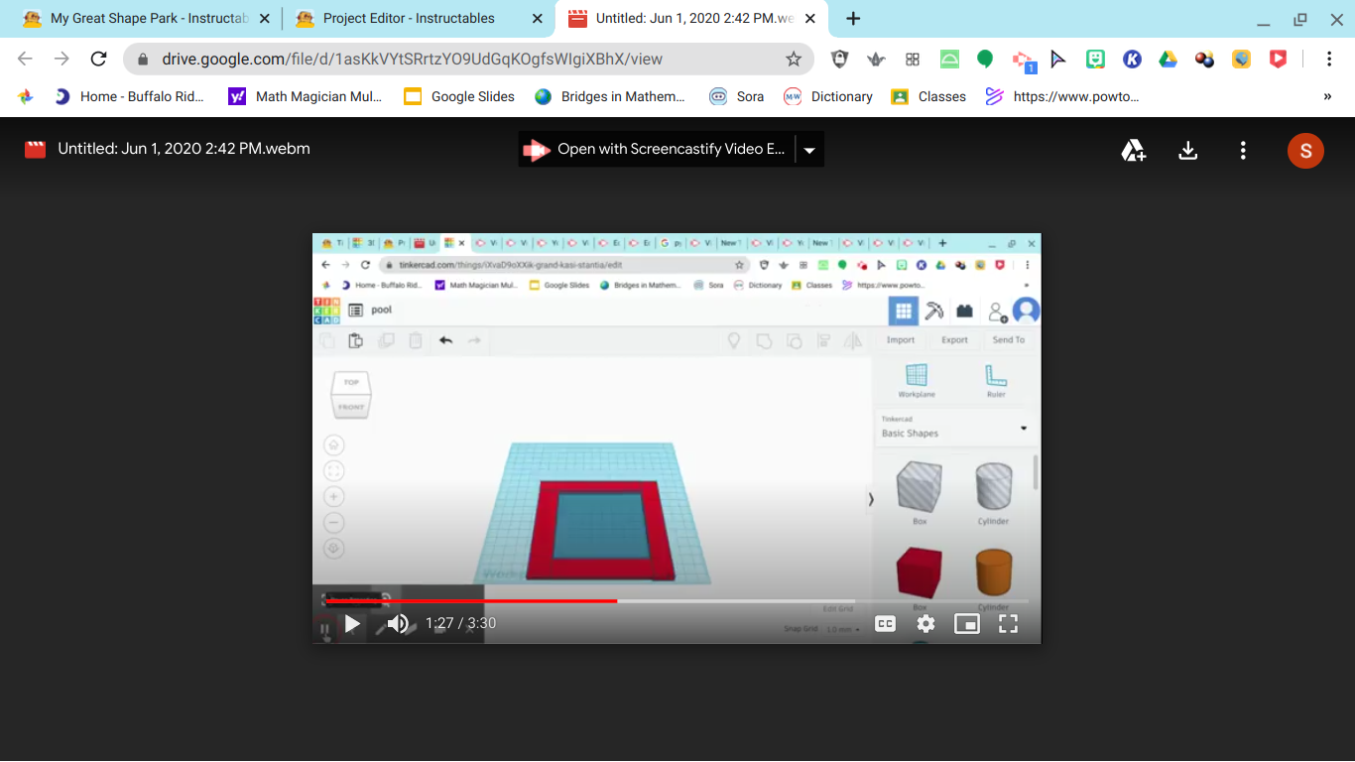Close the Project Editor tab
The height and width of the screenshot is (762, 1355).
pyautogui.click(x=538, y=19)
